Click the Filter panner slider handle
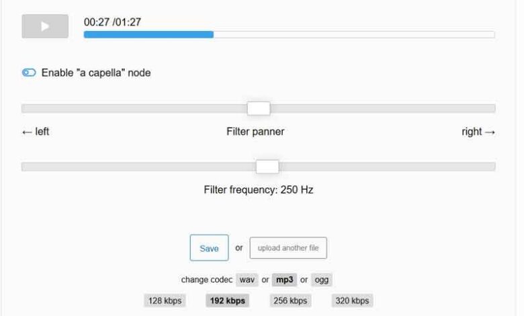The height and width of the screenshot is (316, 524). tap(259, 108)
